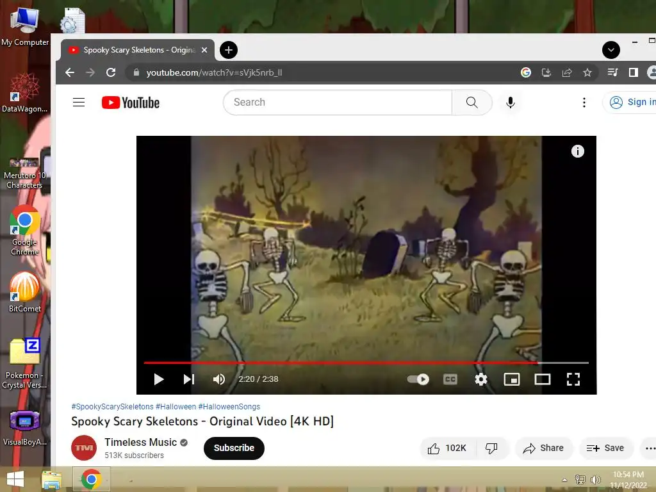Open DataWagon desktop shortcut
The height and width of the screenshot is (492, 656).
(25, 93)
